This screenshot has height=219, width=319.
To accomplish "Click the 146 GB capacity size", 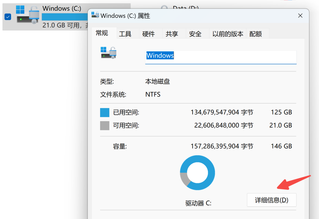I will 281,146.
